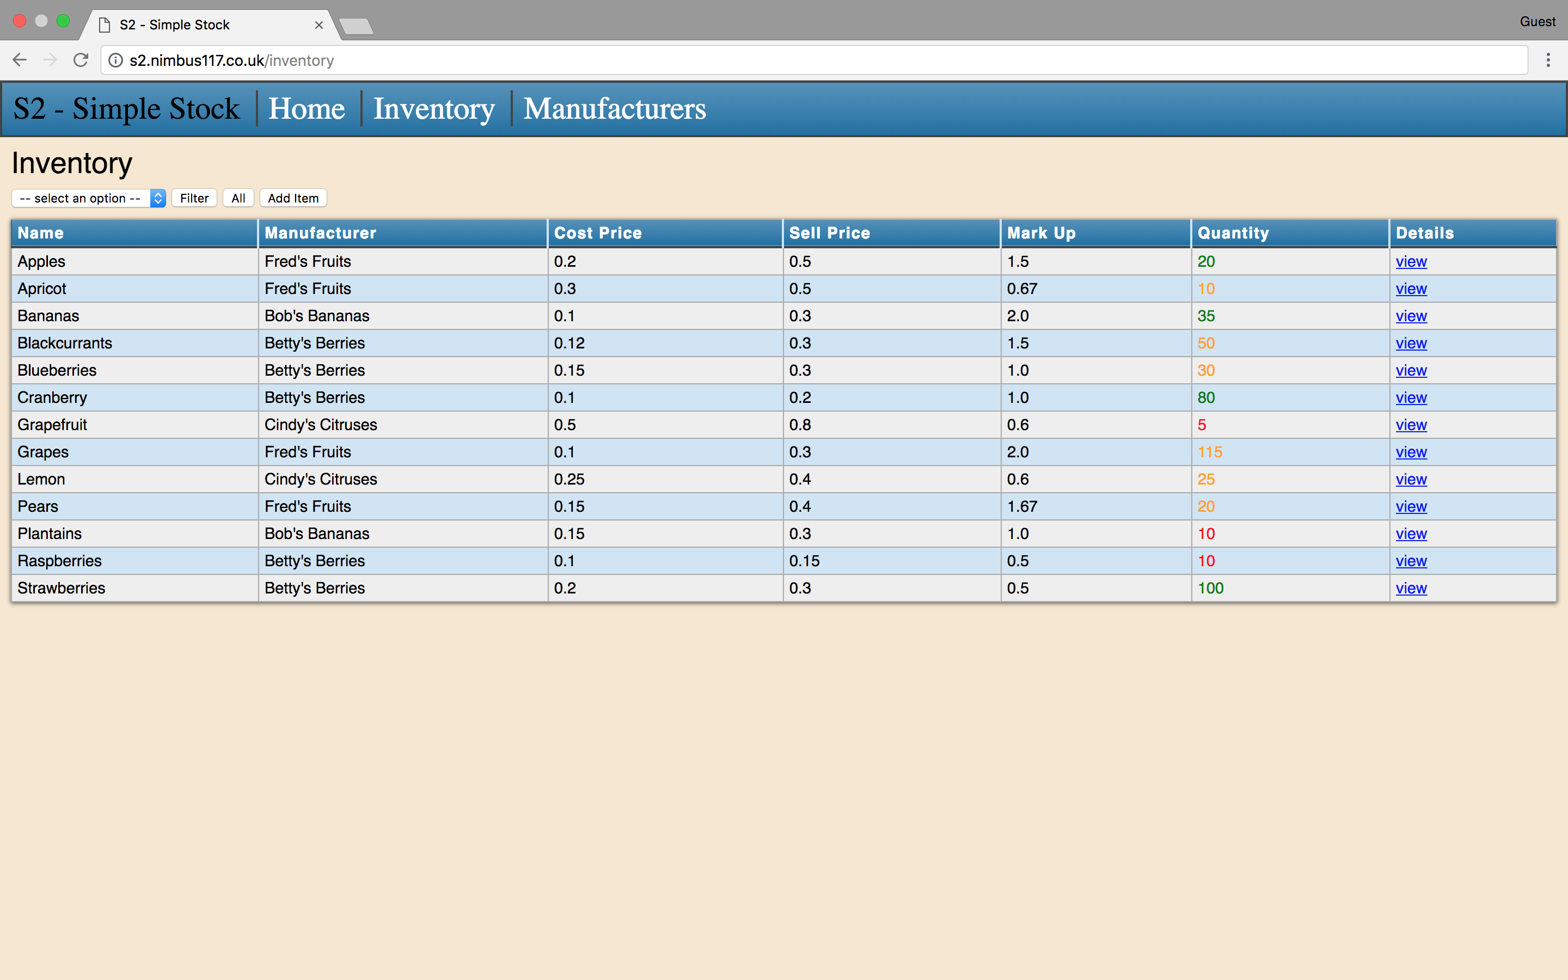Click the Guest profile label
Viewport: 1568px width, 980px height.
(x=1537, y=21)
